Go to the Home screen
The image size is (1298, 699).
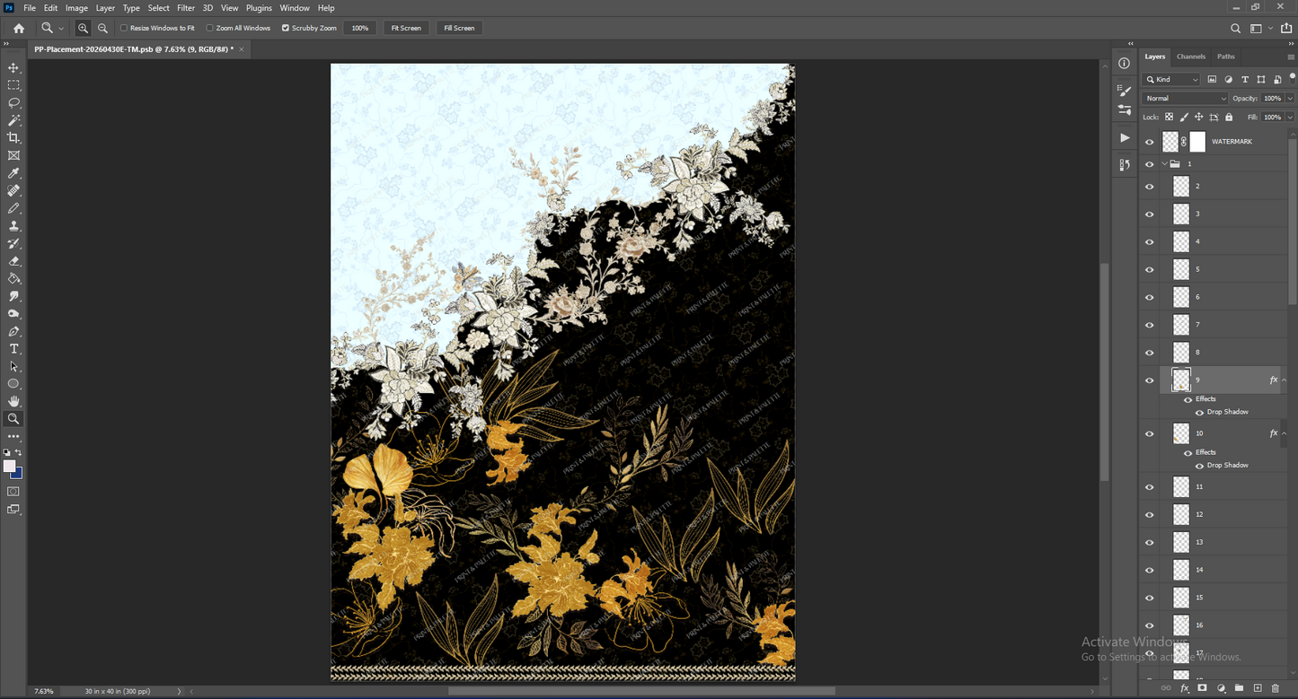[18, 28]
